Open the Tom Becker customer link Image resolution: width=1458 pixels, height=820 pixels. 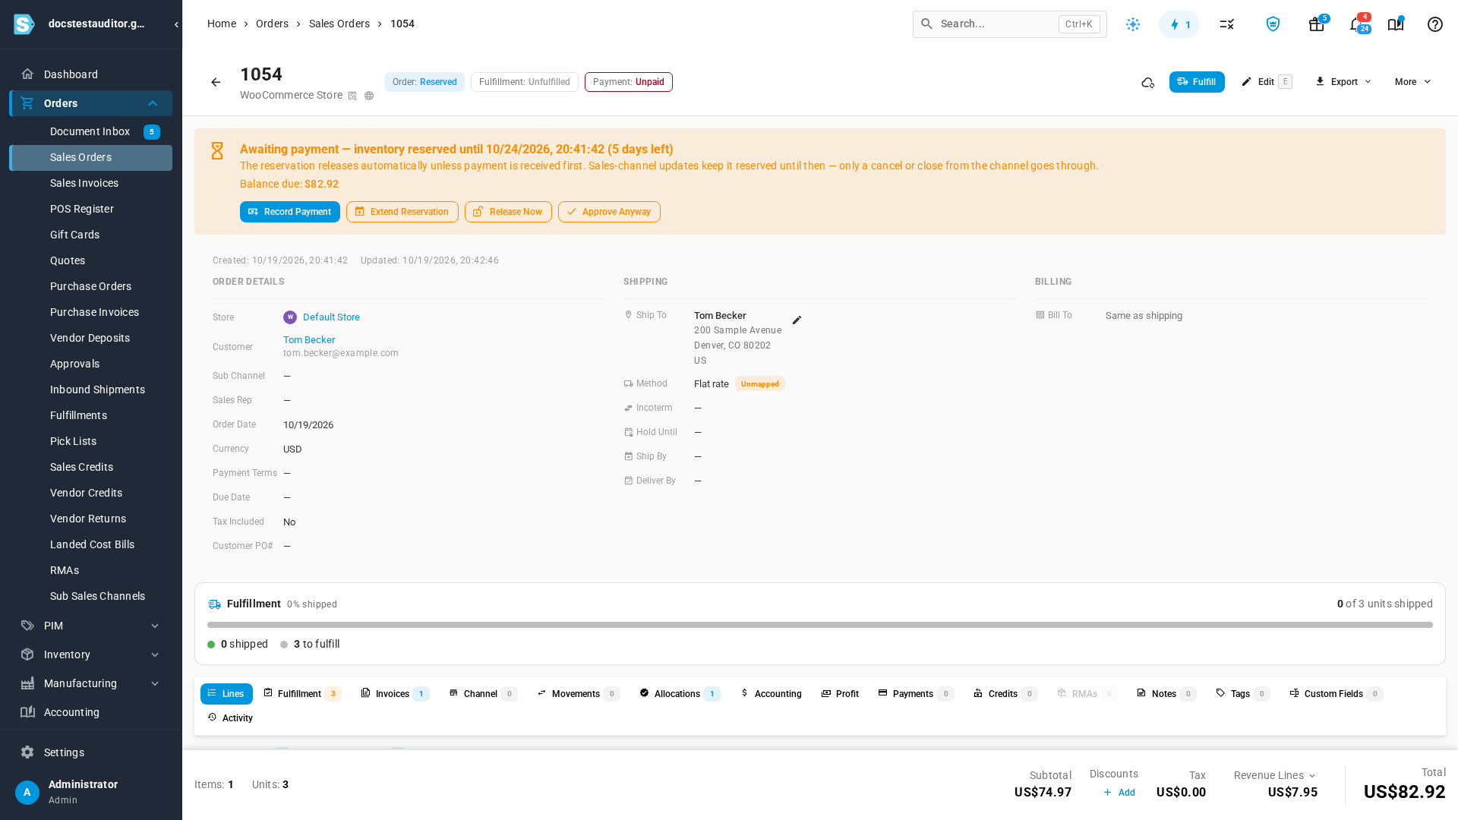click(309, 340)
